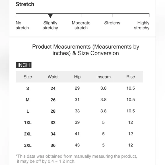
Task: Click the Product Measurements title text
Action: (x=86, y=50)
